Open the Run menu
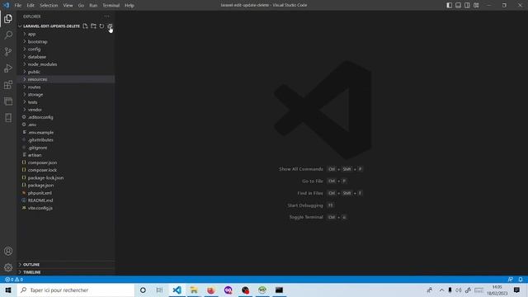Screen dimensions: 528x297 [93, 6]
